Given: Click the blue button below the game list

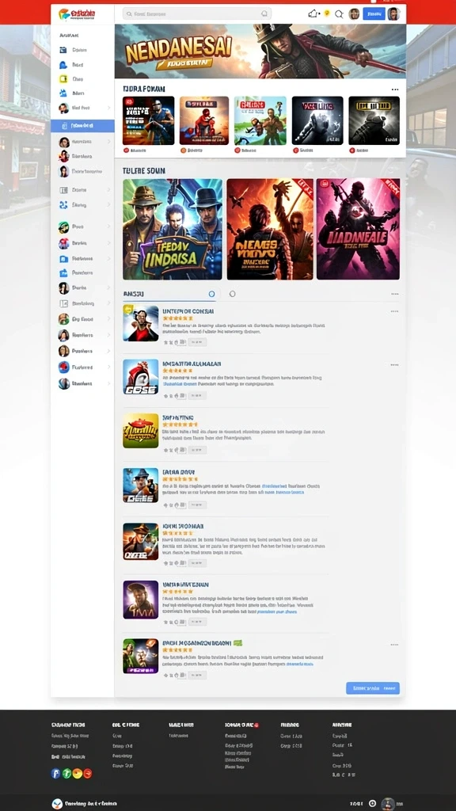Looking at the screenshot, I should [373, 688].
